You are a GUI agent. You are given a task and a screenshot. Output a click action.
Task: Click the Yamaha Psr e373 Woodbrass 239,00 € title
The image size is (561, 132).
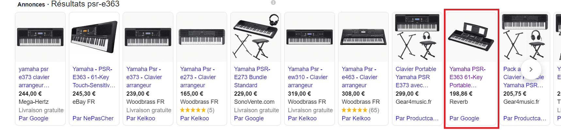click(144, 77)
